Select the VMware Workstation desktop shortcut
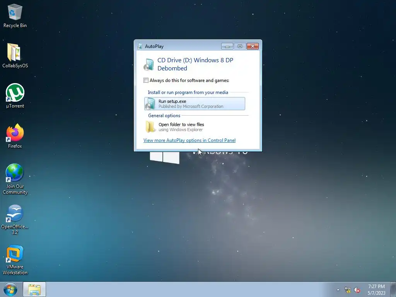This screenshot has height=297, width=396. (x=15, y=259)
